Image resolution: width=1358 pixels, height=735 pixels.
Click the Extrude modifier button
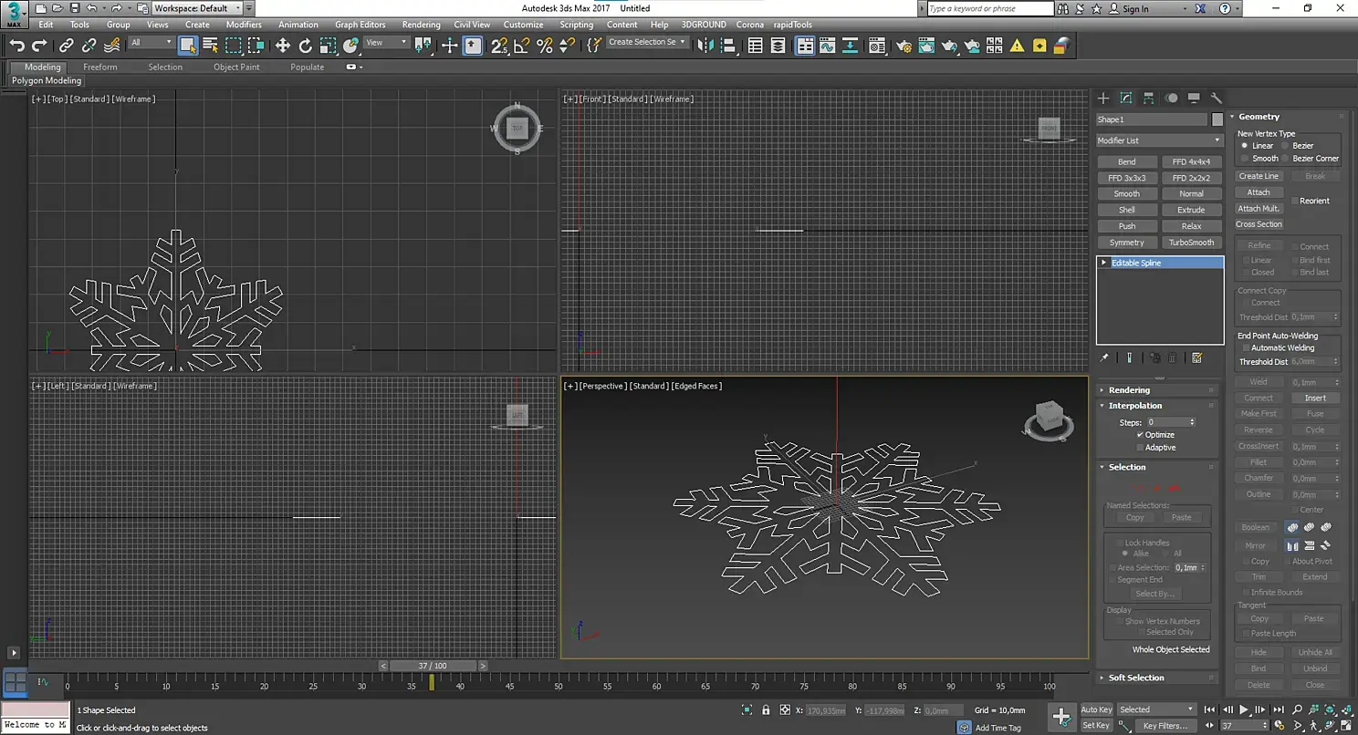[x=1191, y=210]
